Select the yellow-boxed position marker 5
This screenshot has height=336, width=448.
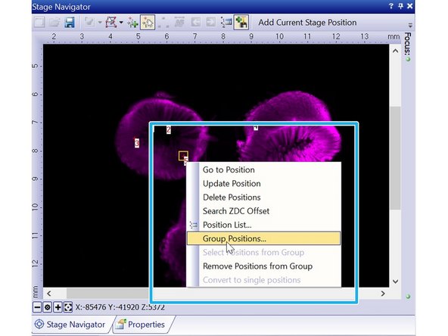183,156
